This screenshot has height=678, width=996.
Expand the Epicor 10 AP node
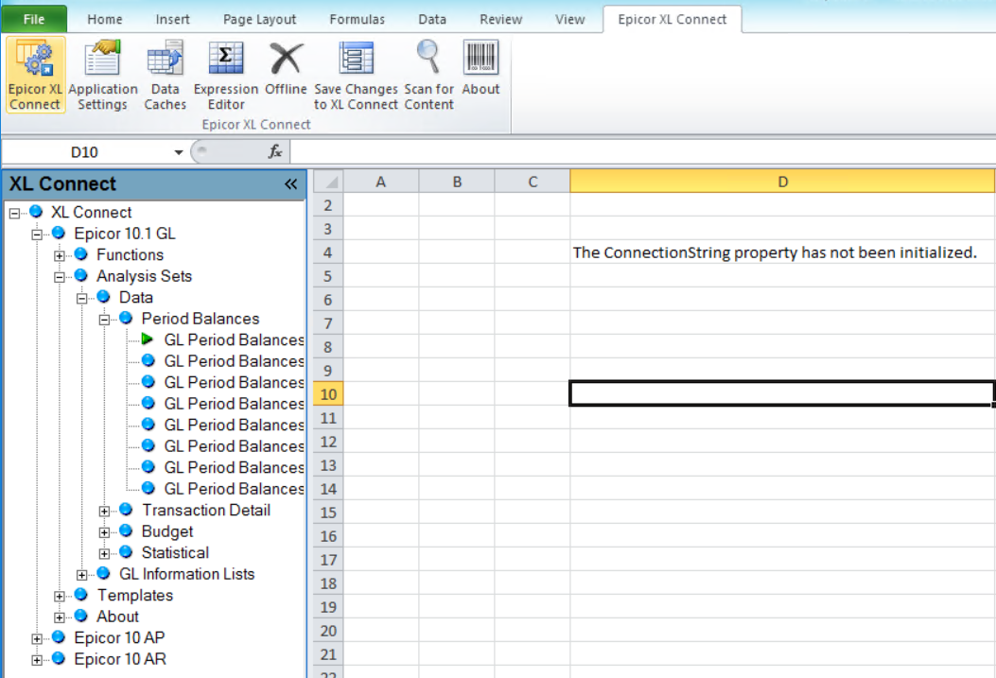click(x=37, y=638)
